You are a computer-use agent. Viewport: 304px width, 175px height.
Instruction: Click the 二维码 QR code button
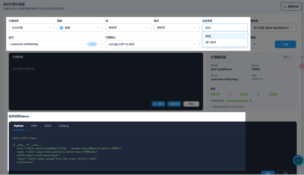[158, 104]
